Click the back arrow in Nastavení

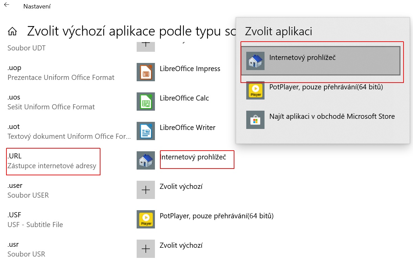pyautogui.click(x=7, y=5)
